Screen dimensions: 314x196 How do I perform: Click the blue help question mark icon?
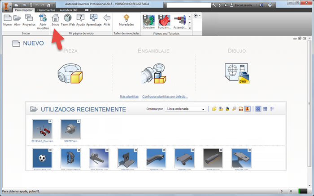(270, 5)
